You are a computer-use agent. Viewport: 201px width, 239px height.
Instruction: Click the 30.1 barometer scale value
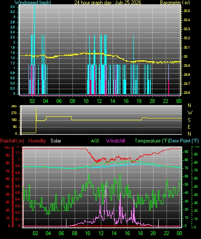coord(187,47)
